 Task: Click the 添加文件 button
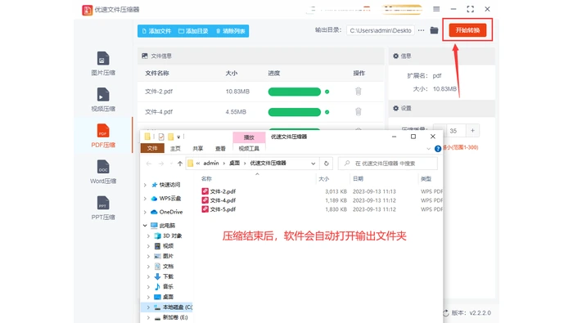[156, 31]
